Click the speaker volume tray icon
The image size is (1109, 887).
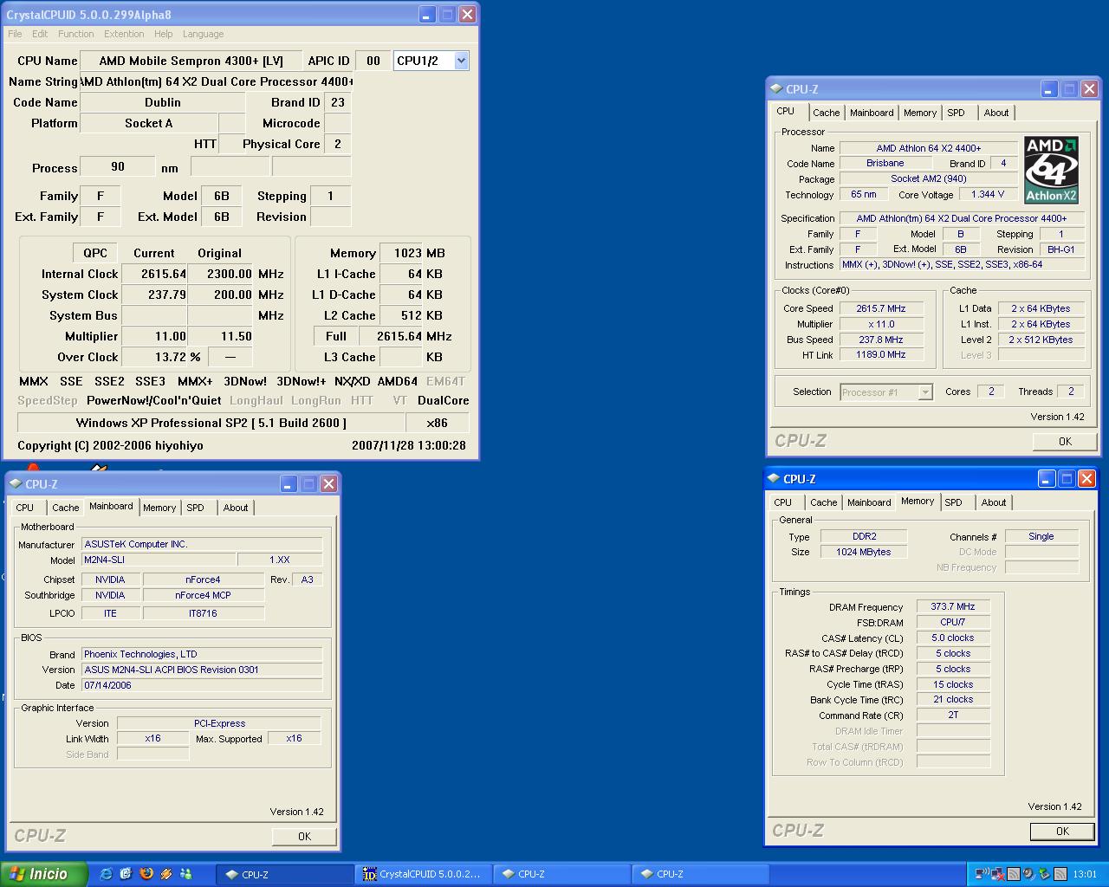(1028, 874)
